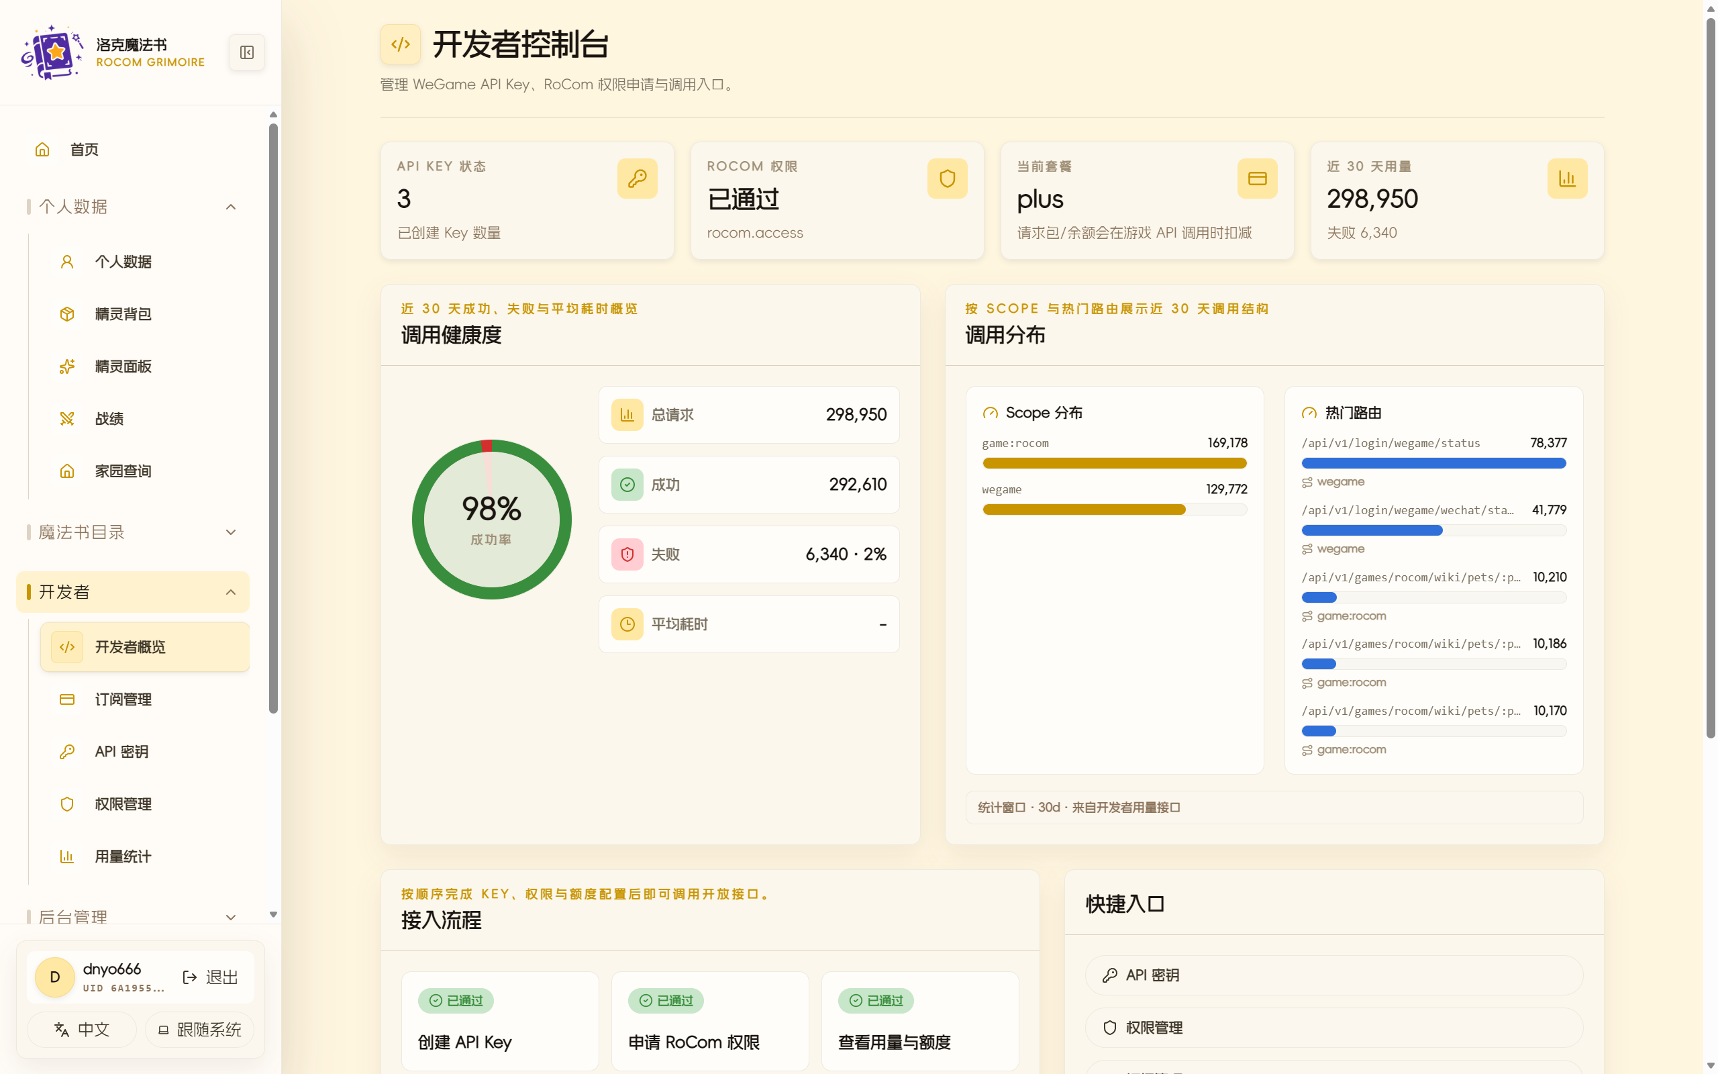Collapse the 开发者 section
The width and height of the screenshot is (1718, 1074).
pos(133,591)
